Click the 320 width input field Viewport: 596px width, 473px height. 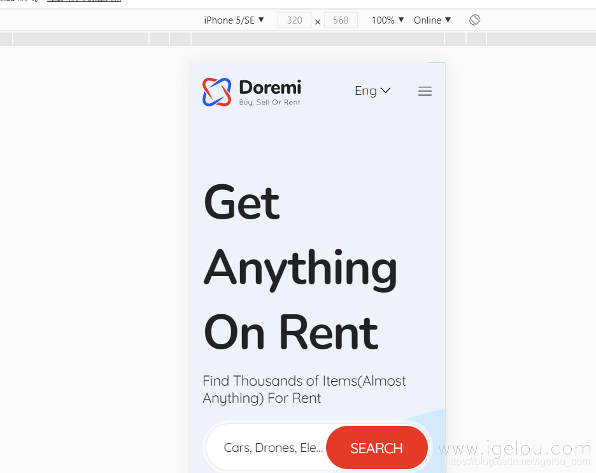[295, 20]
